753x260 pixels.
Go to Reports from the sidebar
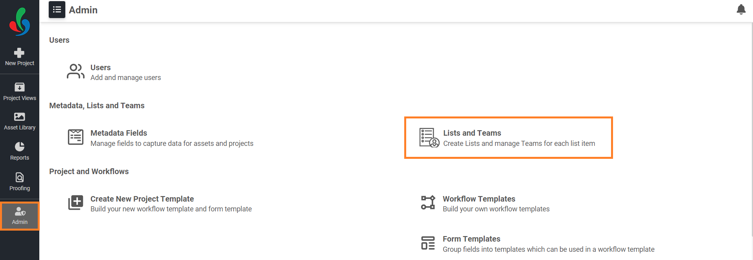tap(20, 152)
